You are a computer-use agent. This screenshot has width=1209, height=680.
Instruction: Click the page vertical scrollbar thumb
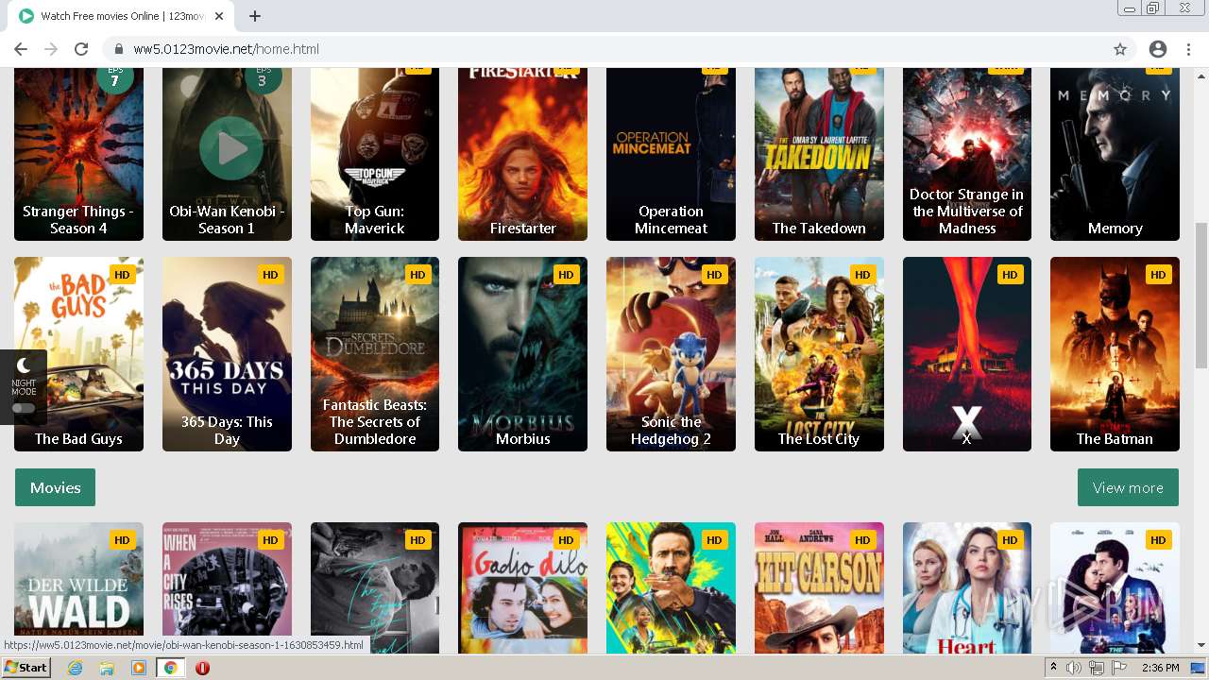pos(1200,295)
